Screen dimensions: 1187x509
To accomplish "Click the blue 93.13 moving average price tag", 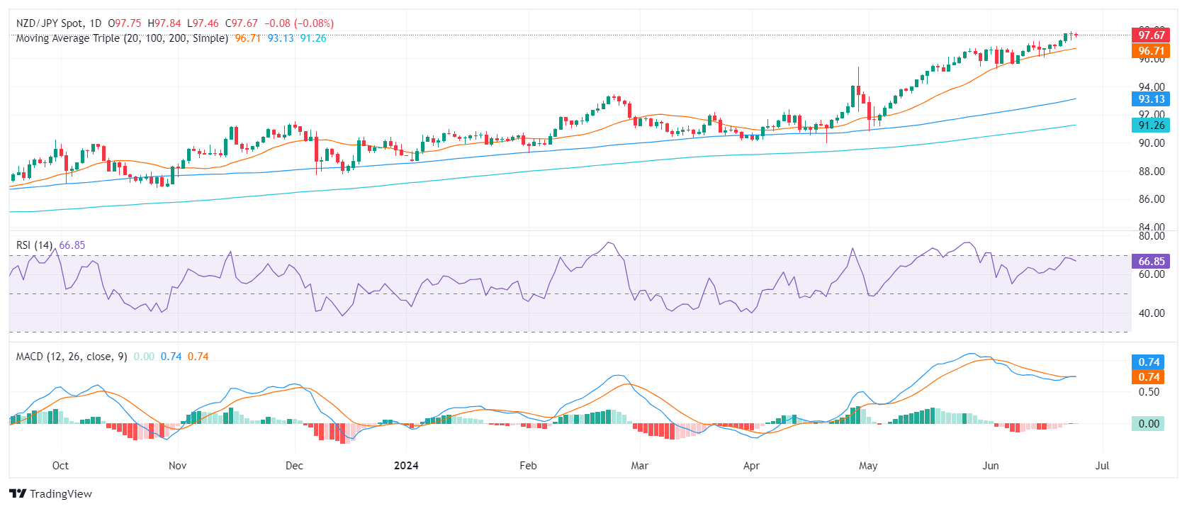I will click(1150, 99).
